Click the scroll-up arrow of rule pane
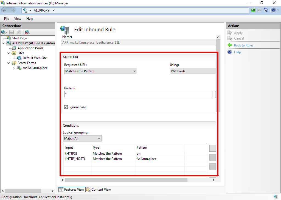 [x=218, y=37]
